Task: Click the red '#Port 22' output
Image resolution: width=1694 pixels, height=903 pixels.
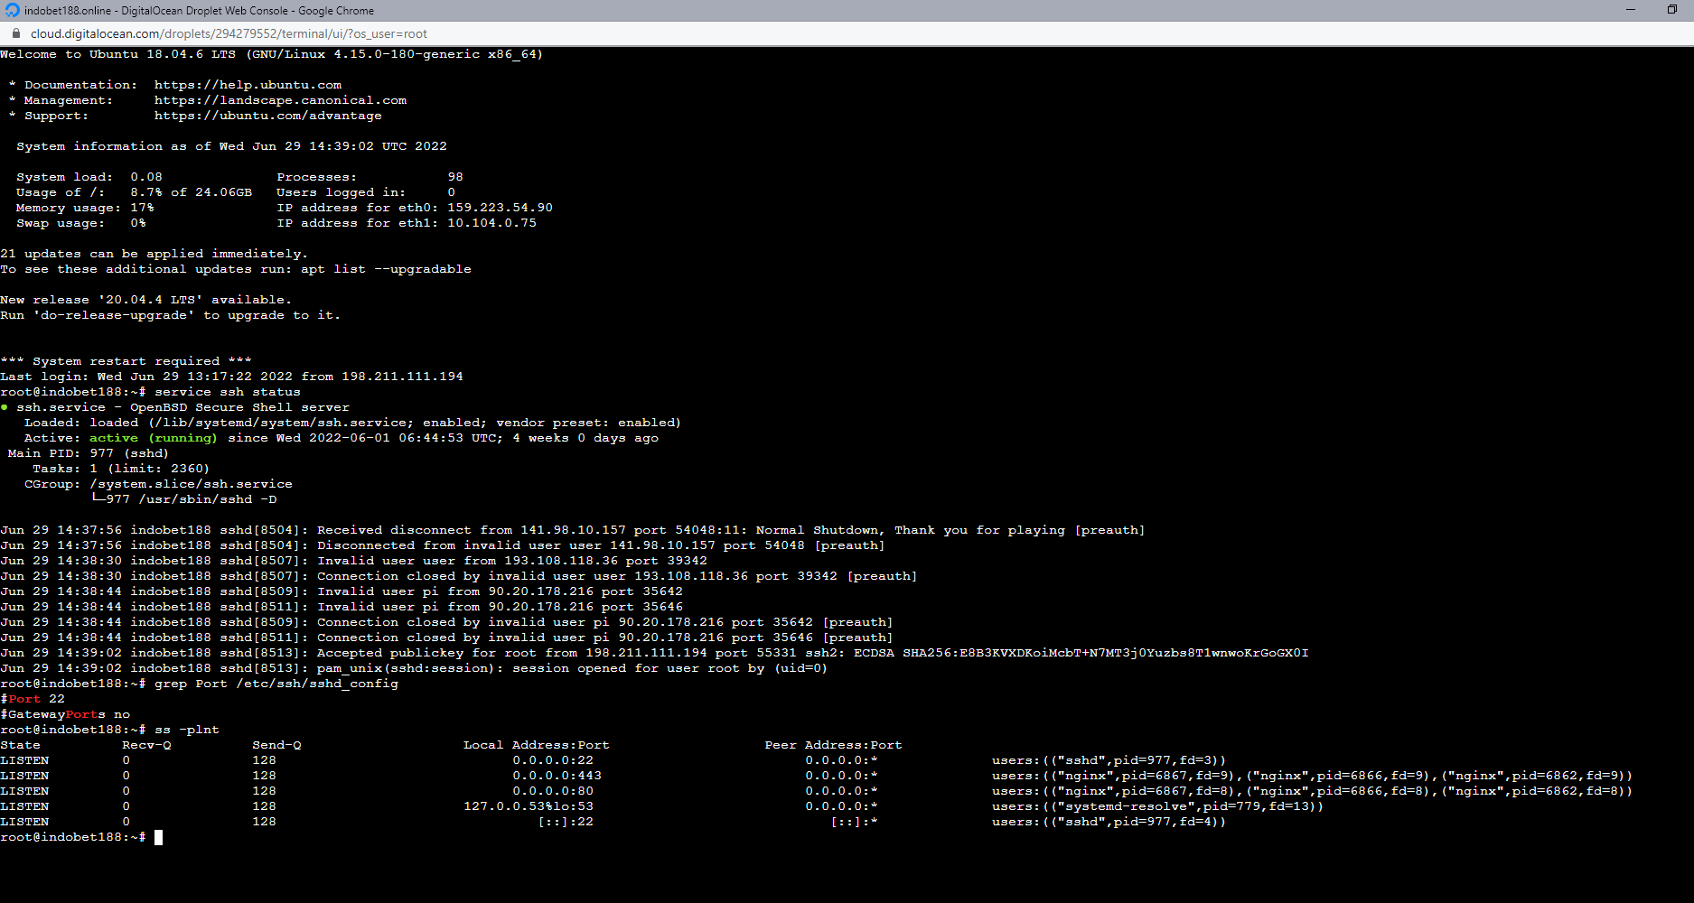Action: 33,699
